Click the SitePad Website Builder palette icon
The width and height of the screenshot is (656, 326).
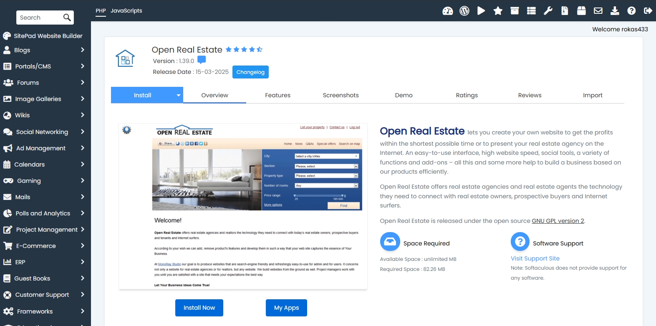coord(7,36)
